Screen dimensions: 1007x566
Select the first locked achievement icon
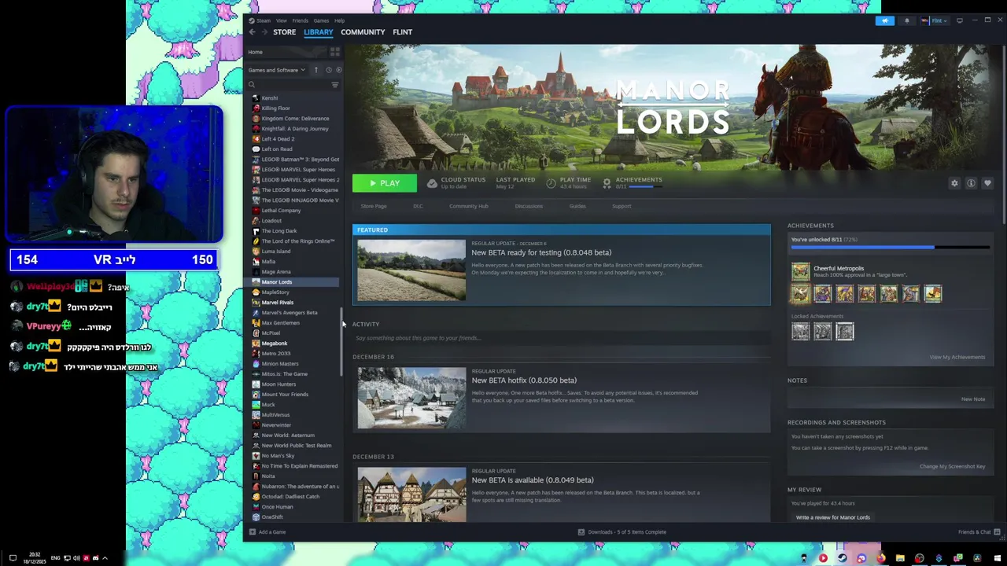[x=800, y=332]
